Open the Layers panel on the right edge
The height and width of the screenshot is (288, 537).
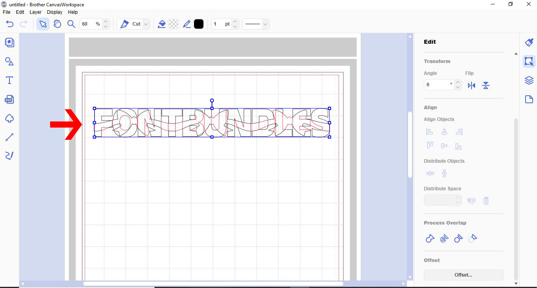pyautogui.click(x=529, y=80)
